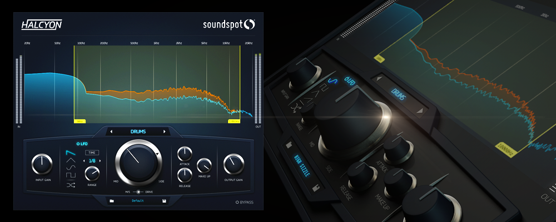
Task: Click the 2khz frequency label
Action: point(179,43)
